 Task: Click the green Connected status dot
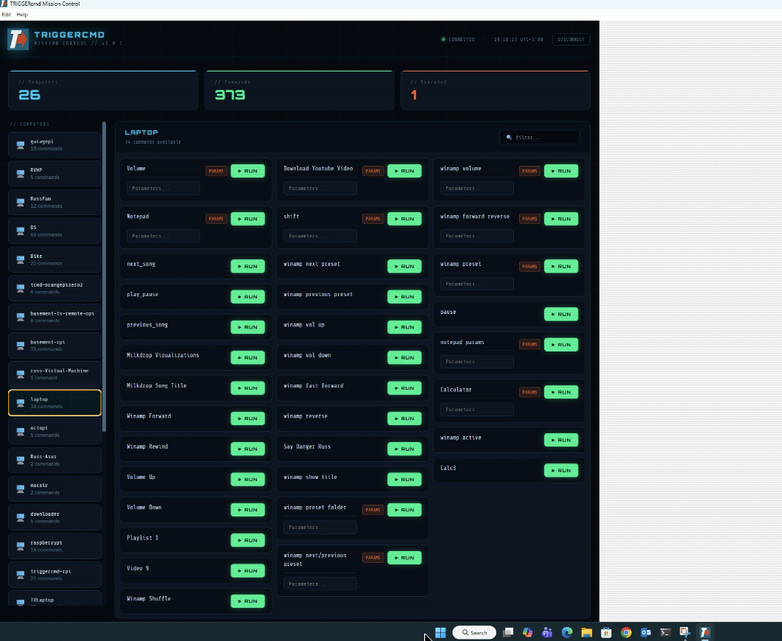tap(443, 40)
